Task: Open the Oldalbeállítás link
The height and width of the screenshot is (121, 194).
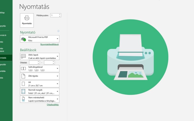Action: 53,105
